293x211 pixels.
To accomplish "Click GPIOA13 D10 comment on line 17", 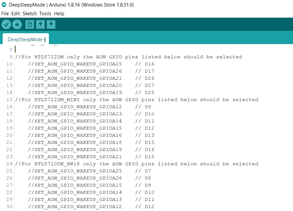I will pos(91,114).
